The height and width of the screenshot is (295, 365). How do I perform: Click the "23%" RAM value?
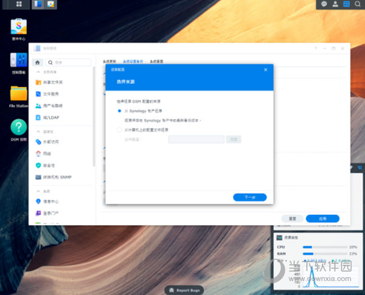(x=353, y=254)
